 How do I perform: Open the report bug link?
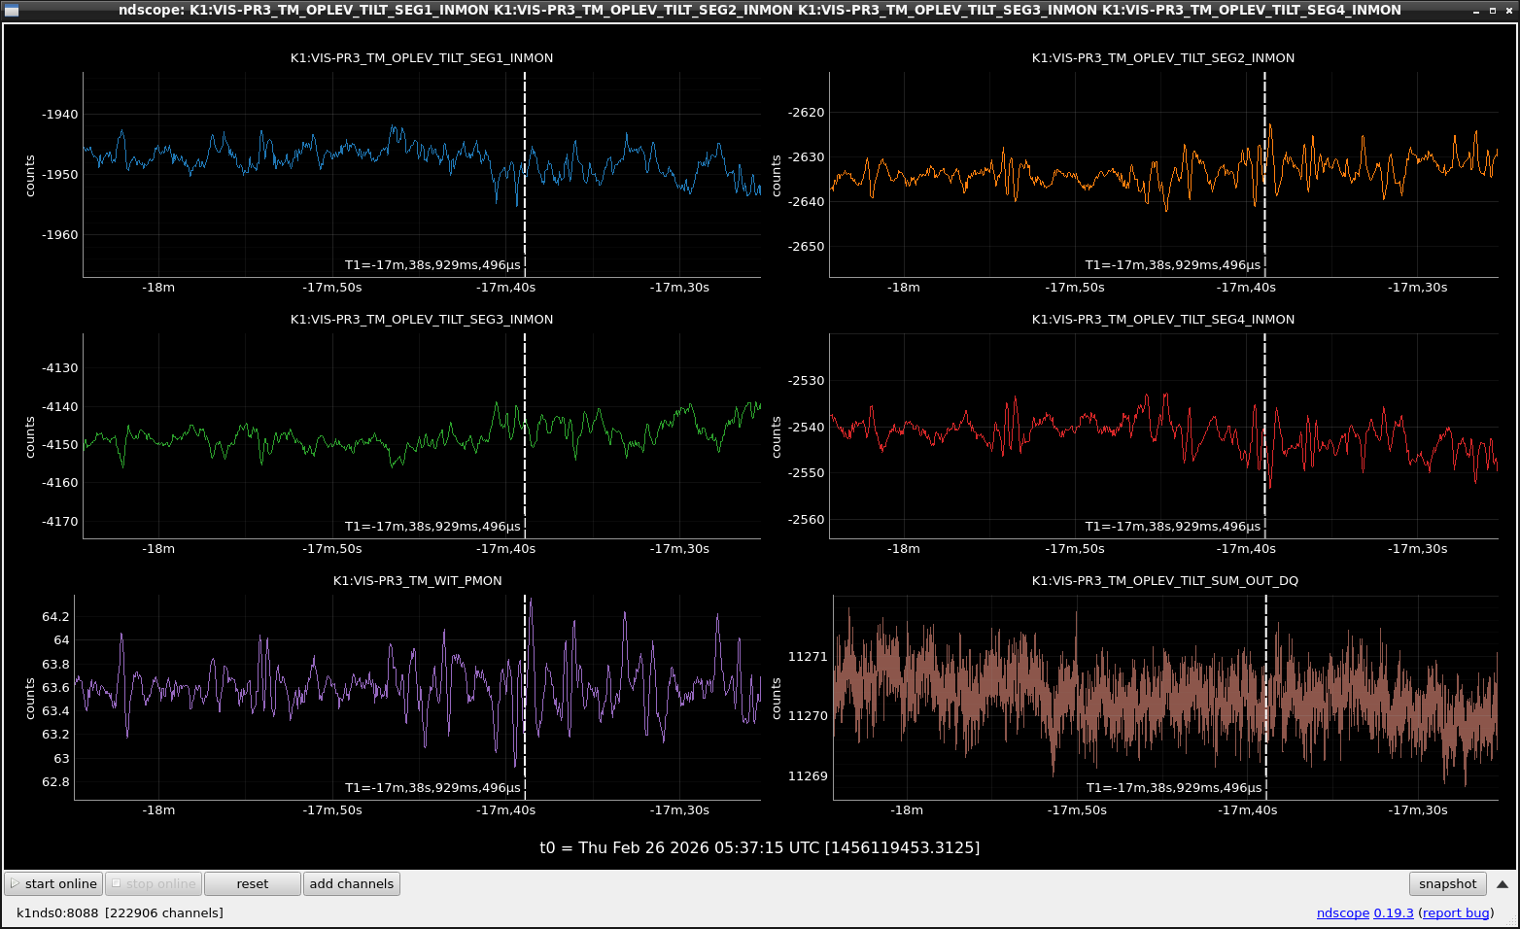[1455, 912]
